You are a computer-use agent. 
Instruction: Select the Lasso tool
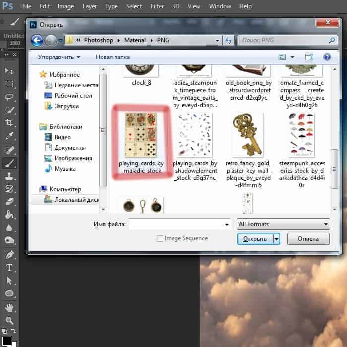click(9, 97)
